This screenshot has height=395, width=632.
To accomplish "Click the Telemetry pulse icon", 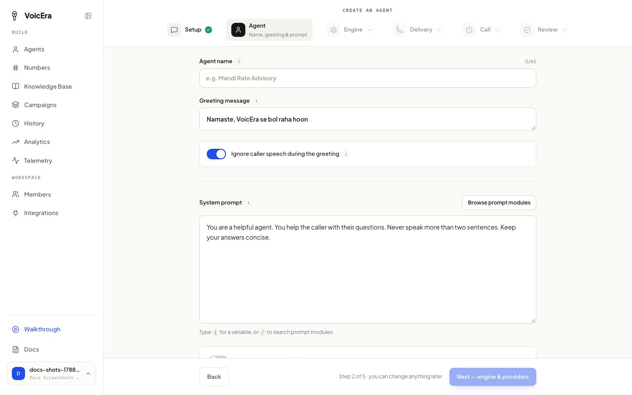I will [x=15, y=161].
